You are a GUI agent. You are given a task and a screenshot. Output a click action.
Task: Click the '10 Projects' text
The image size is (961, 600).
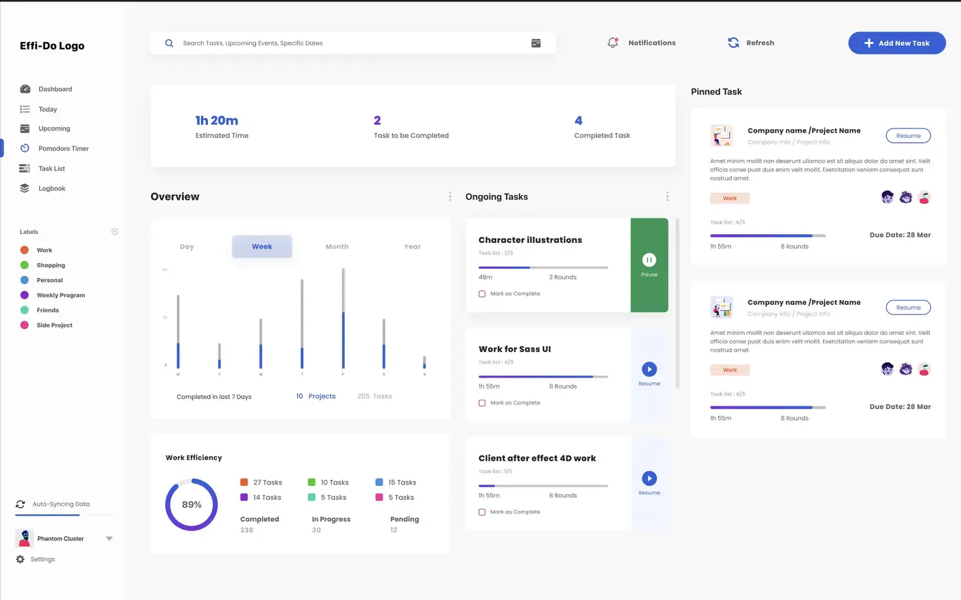click(x=316, y=396)
